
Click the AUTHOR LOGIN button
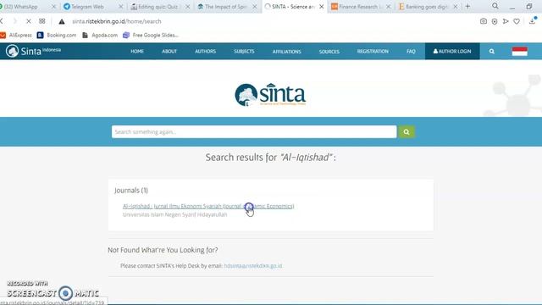452,51
